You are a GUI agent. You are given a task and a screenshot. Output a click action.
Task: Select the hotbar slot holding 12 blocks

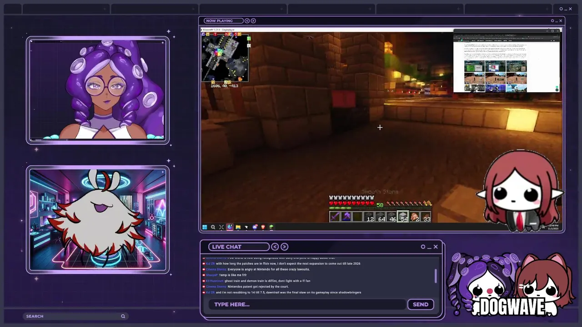coord(369,217)
